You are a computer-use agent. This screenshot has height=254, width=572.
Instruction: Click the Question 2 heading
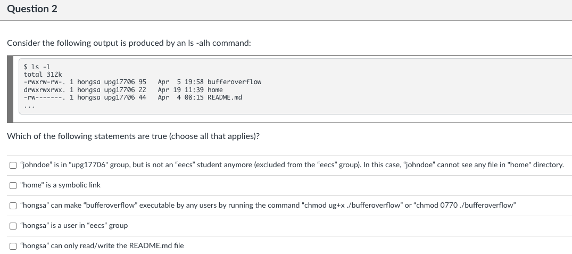(32, 9)
